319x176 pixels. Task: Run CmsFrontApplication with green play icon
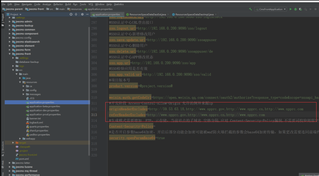click(291, 9)
